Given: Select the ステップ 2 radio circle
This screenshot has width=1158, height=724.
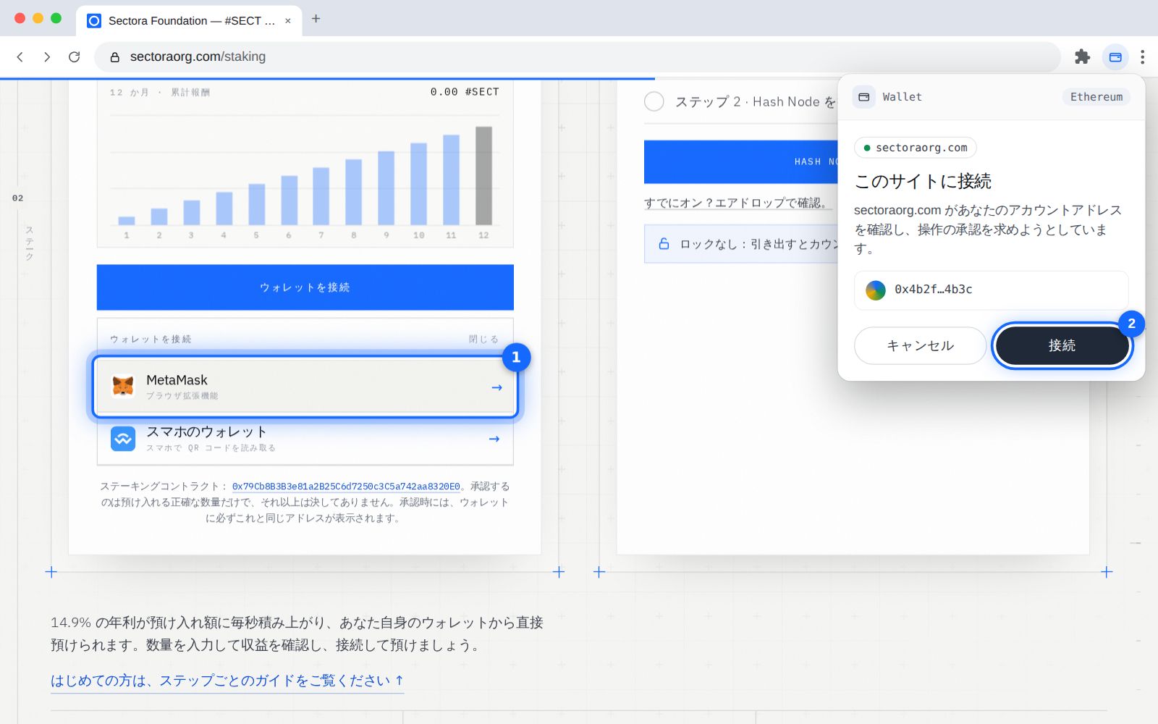Looking at the screenshot, I should click(x=654, y=101).
